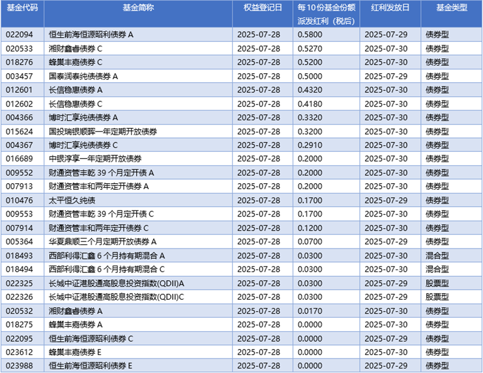Screen dimensions: 483x373
Task: Select fund code 015624
Action: [20, 132]
